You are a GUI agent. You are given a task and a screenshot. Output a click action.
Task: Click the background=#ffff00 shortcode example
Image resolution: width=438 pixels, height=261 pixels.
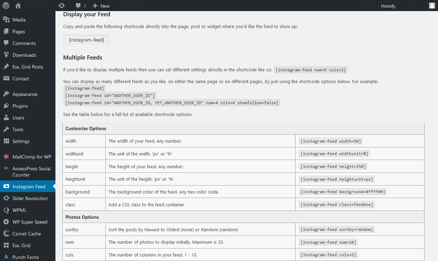click(x=343, y=192)
